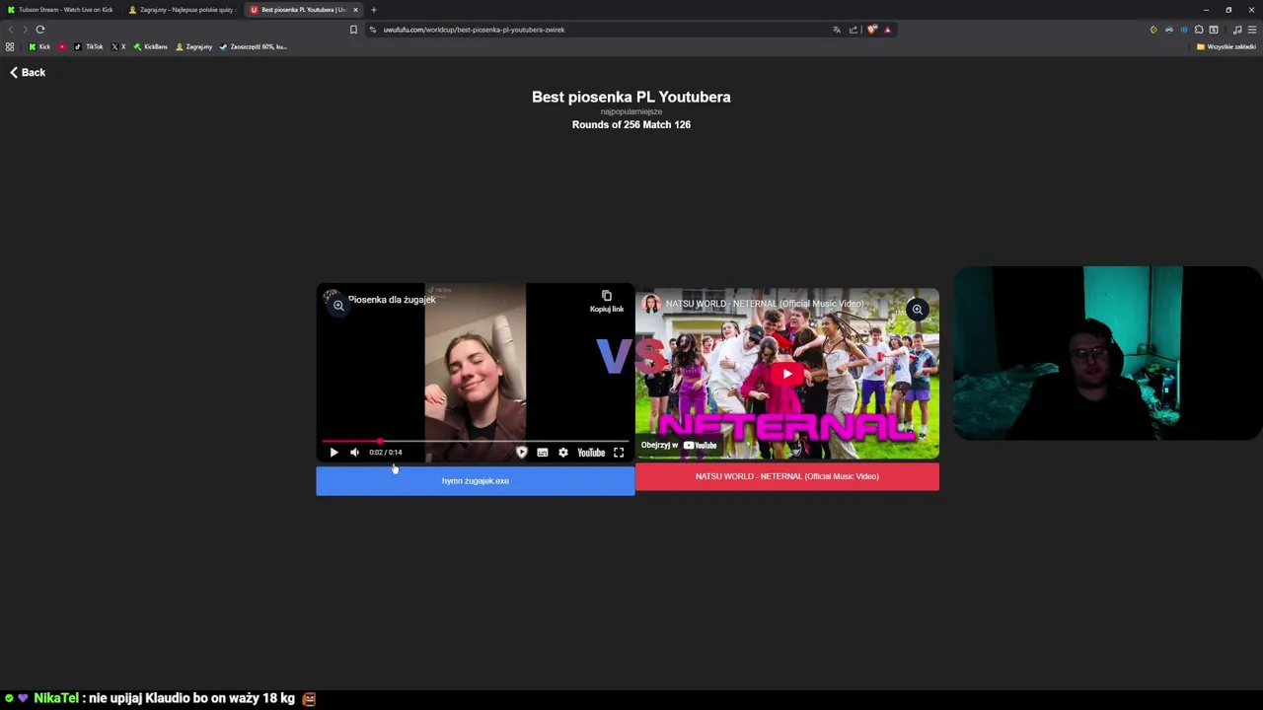Close the Best piosenka PL Youtubera tab

(355, 10)
